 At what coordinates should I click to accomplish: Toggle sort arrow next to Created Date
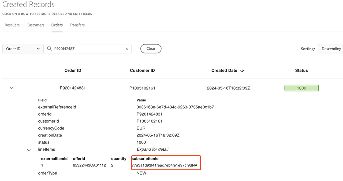[x=242, y=71]
